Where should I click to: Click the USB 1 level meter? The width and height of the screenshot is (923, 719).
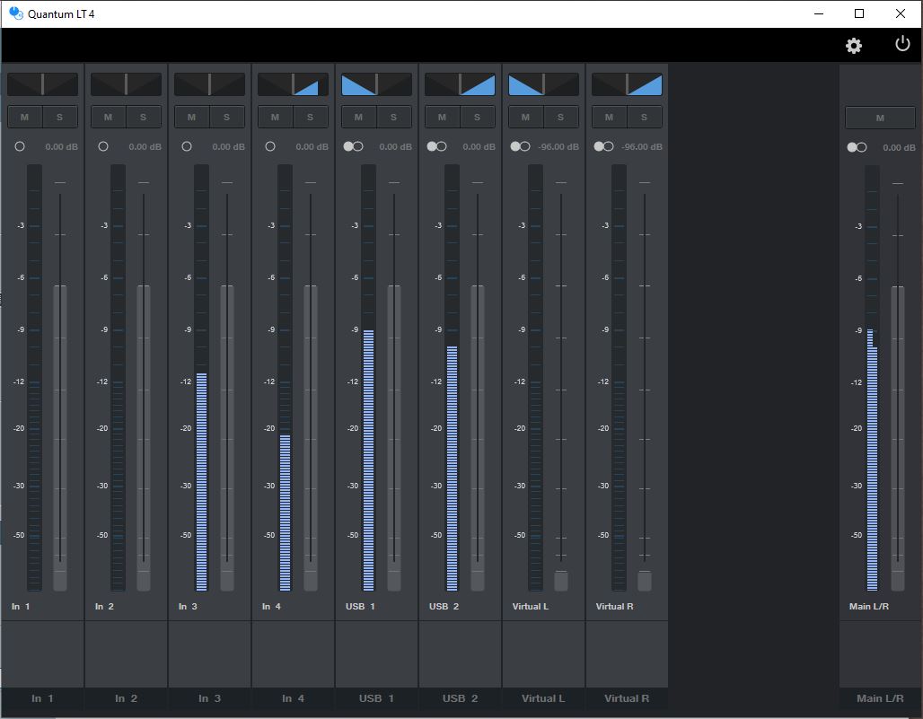[x=368, y=378]
